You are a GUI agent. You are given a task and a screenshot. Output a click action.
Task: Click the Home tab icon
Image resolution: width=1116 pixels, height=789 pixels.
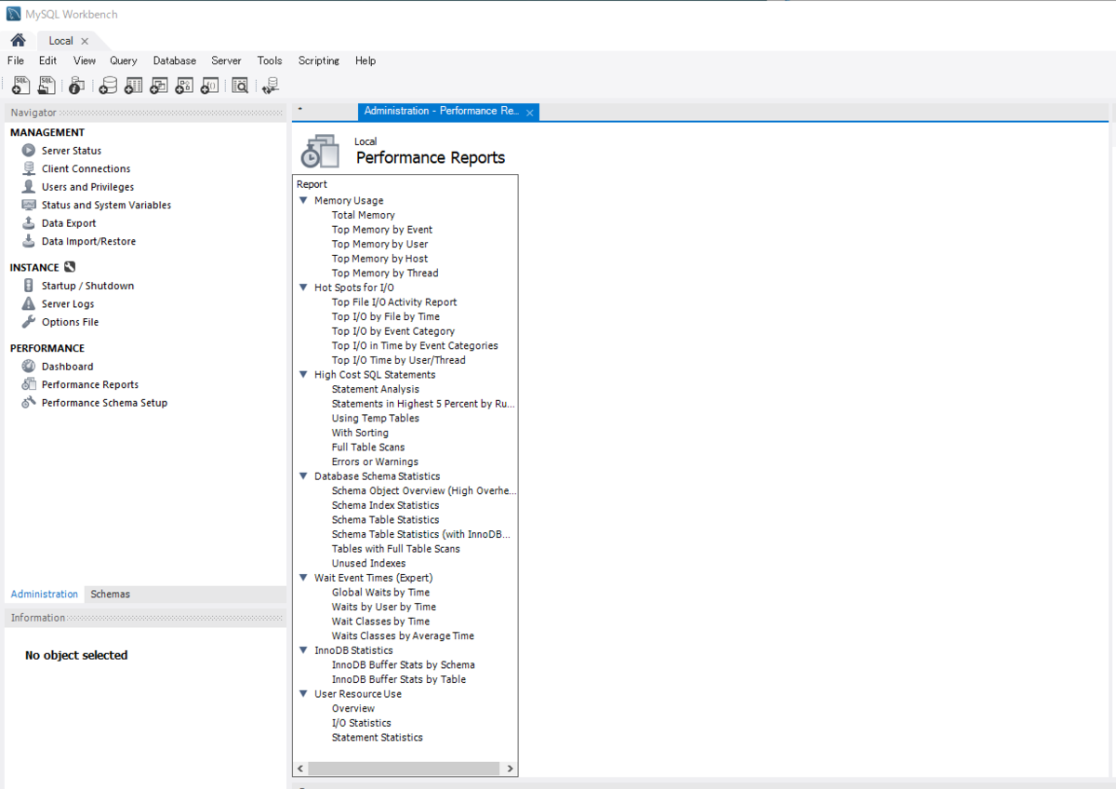pos(17,40)
